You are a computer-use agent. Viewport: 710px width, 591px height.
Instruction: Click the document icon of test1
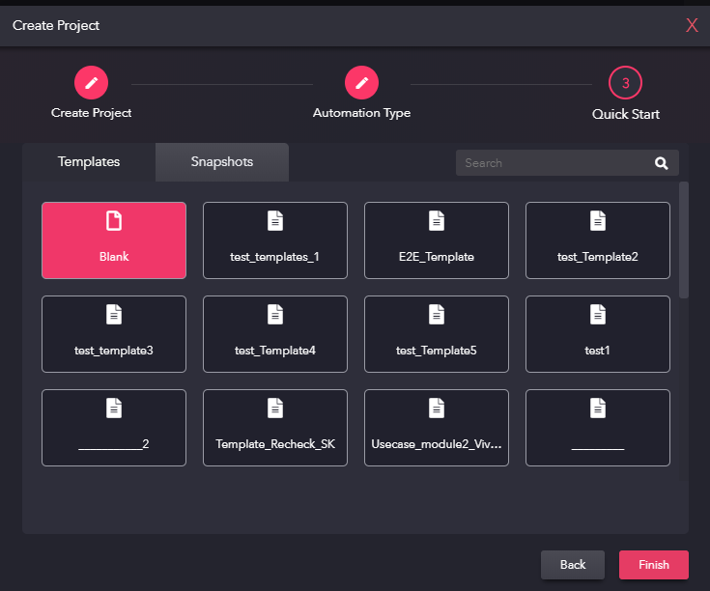point(598,315)
